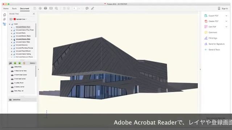Switch to the Tools tab
The height and width of the screenshot is (130, 232).
(14, 9)
